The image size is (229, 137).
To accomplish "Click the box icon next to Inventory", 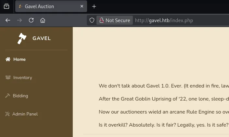I will click(8, 77).
